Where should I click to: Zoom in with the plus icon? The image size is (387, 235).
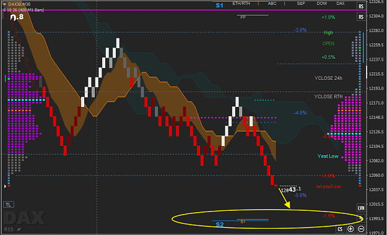(x=350, y=229)
